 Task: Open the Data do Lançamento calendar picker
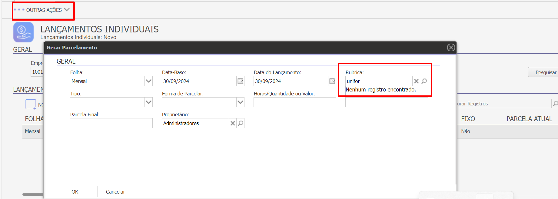[x=332, y=81]
